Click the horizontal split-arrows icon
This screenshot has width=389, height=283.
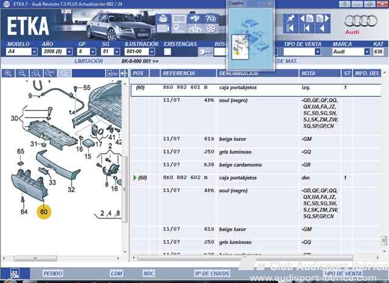(123, 73)
